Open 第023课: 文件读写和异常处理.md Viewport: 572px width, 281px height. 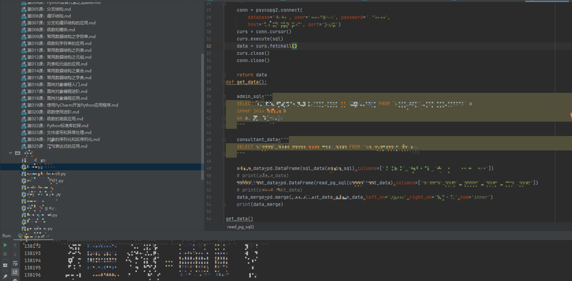(x=59, y=133)
